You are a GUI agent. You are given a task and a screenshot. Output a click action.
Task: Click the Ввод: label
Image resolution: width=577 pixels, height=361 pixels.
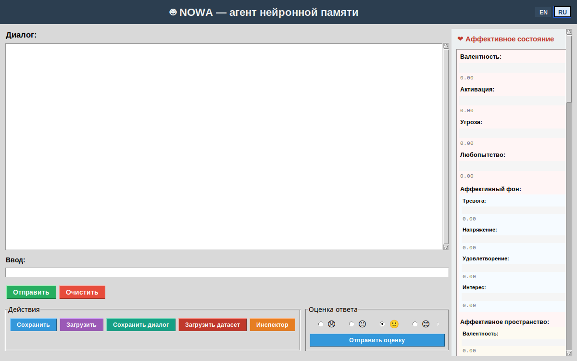click(x=15, y=260)
